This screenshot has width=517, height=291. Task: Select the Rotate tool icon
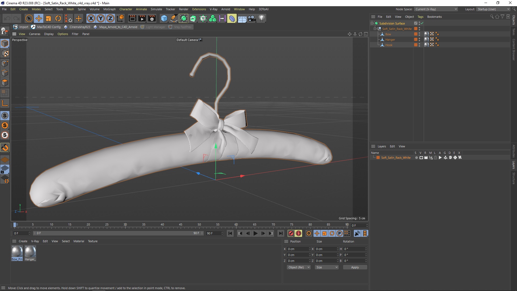point(58,18)
